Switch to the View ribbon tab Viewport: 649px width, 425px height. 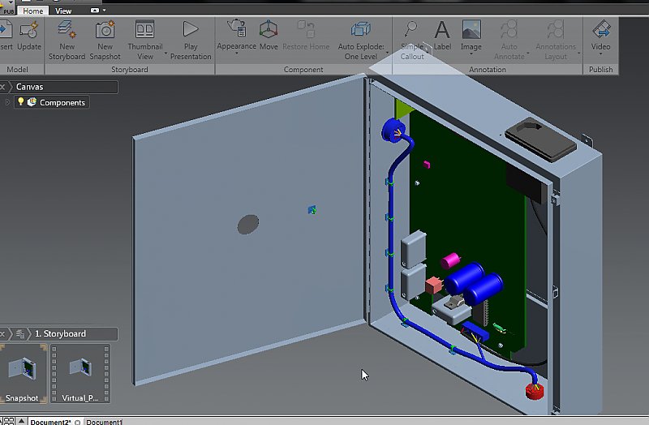63,11
